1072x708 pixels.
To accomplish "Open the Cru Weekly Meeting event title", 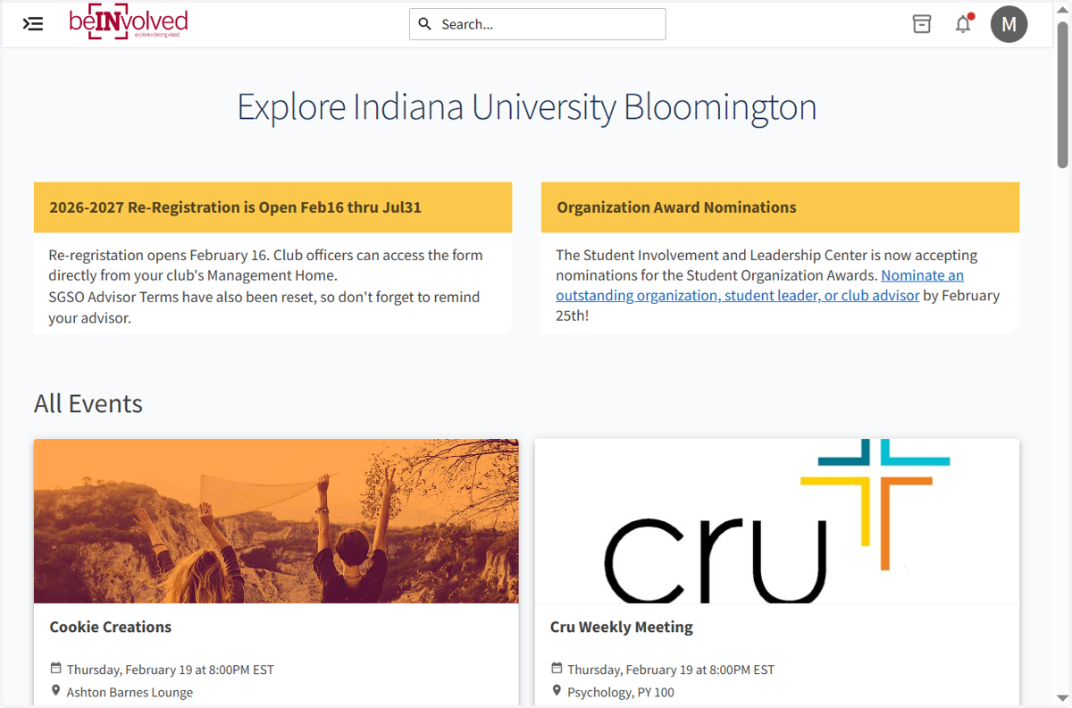I will (x=622, y=627).
